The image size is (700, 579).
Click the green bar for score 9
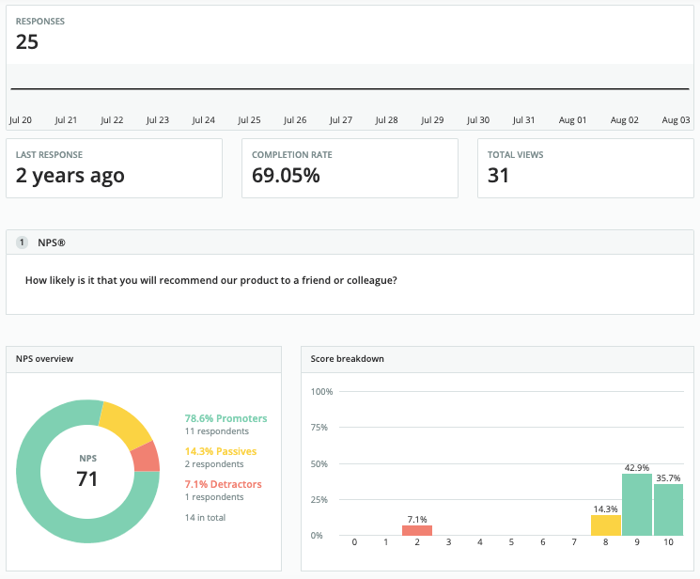click(x=637, y=505)
